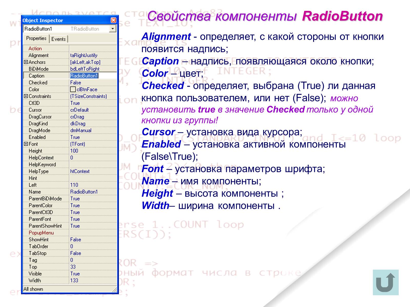Click the DragKind value dkDrag
Image resolution: width=410 pixels, height=307 pixels.
pyautogui.click(x=78, y=124)
